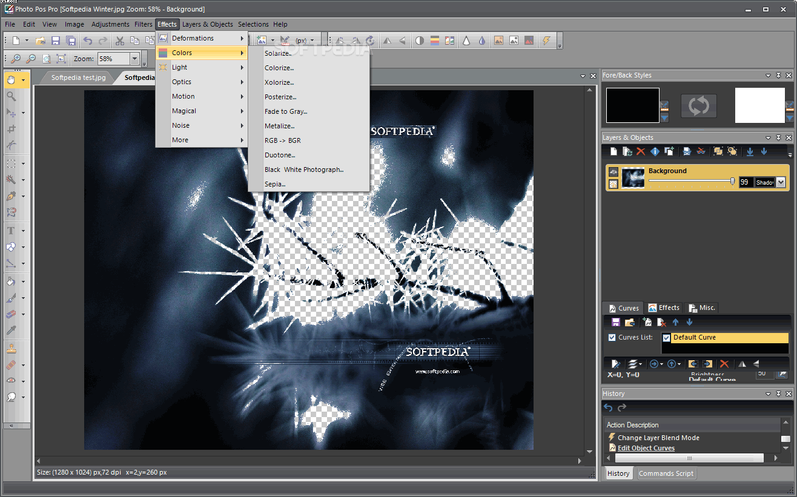Expand the Optics effects submenu
The height and width of the screenshot is (497, 797).
pos(202,82)
